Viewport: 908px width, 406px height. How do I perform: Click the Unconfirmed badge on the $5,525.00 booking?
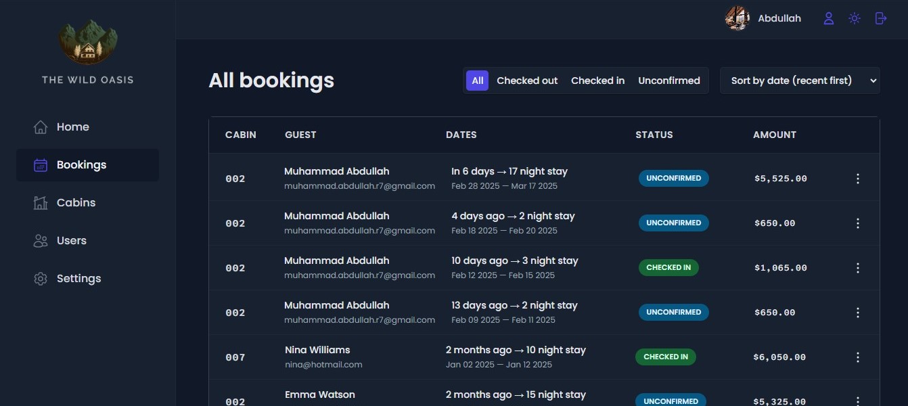pos(673,178)
